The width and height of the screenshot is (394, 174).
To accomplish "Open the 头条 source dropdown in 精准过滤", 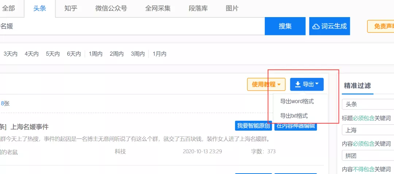I will click(368, 104).
